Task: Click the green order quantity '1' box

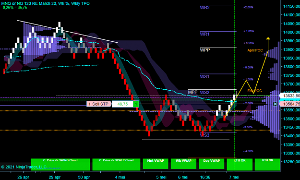Action: click(136, 104)
